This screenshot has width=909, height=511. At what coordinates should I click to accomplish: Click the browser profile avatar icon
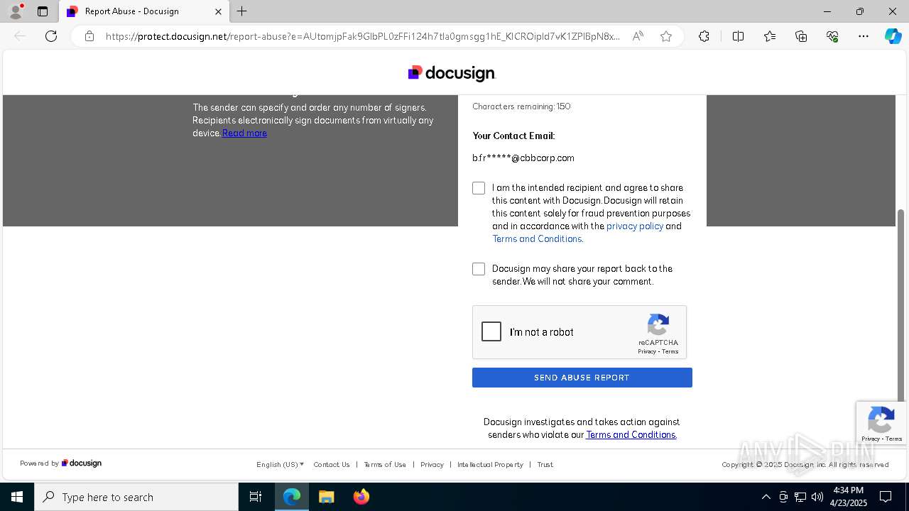click(x=16, y=11)
